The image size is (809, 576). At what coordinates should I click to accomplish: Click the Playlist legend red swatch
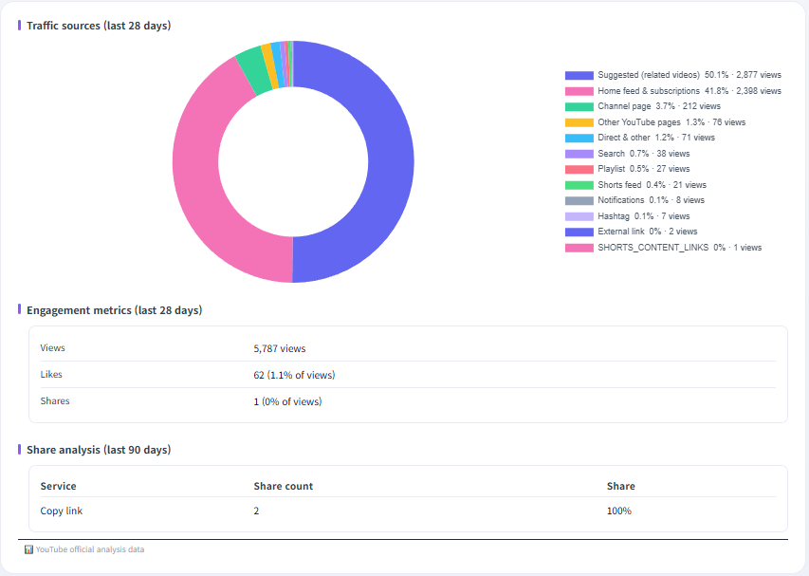point(579,169)
